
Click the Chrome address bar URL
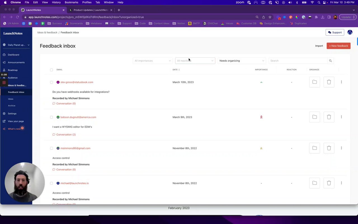pyautogui.click(x=86, y=17)
